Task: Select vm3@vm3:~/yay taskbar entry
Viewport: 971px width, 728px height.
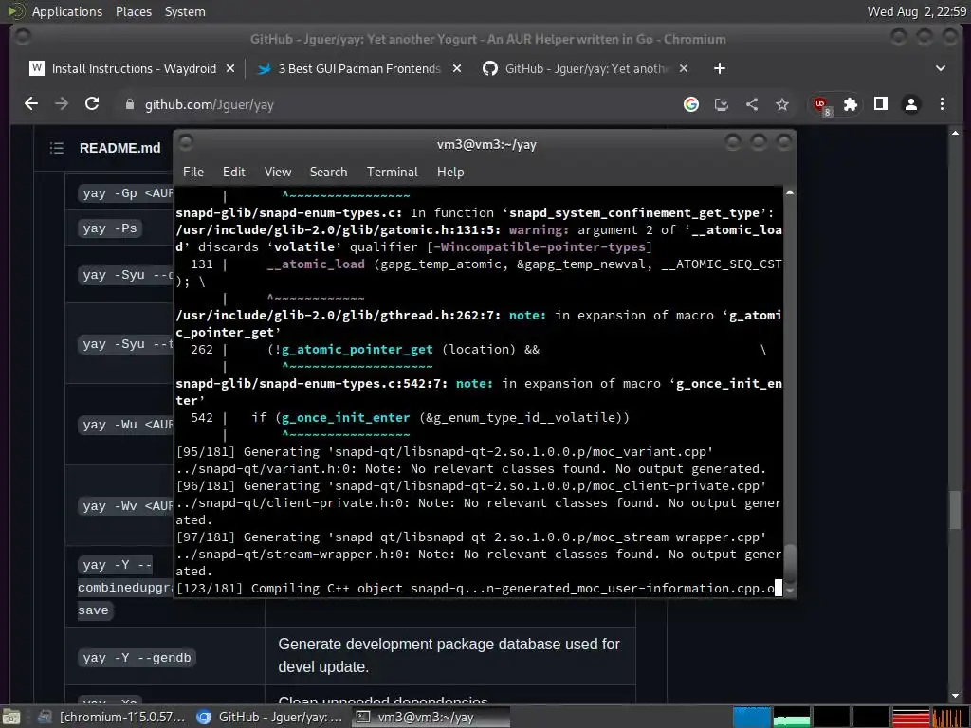Action: (431, 717)
